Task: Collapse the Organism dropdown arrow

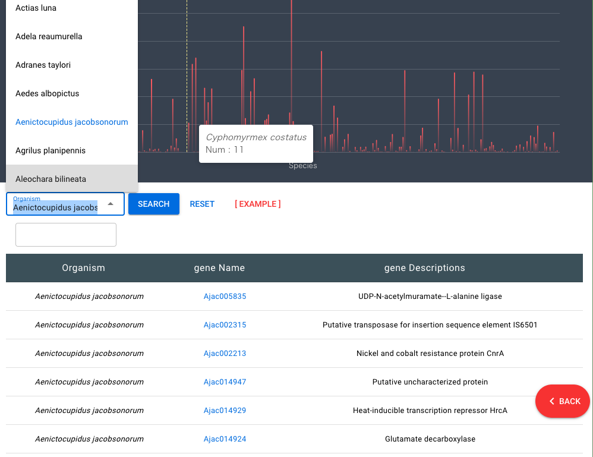Action: point(111,204)
